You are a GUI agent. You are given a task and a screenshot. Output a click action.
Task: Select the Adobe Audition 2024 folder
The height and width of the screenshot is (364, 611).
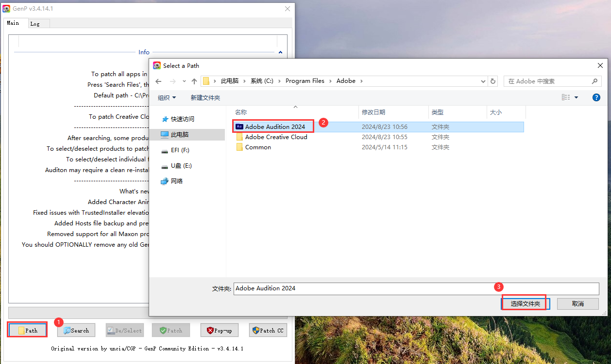click(275, 127)
